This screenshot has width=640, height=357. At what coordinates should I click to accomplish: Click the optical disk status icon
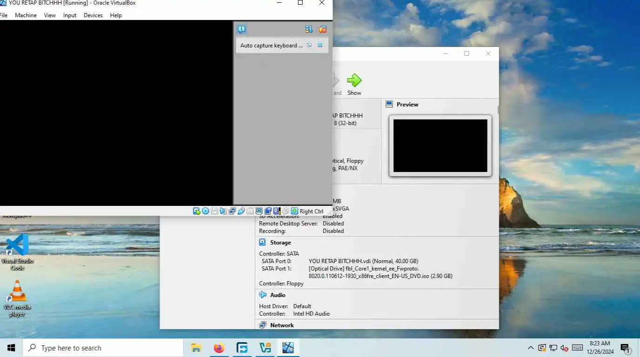click(206, 211)
